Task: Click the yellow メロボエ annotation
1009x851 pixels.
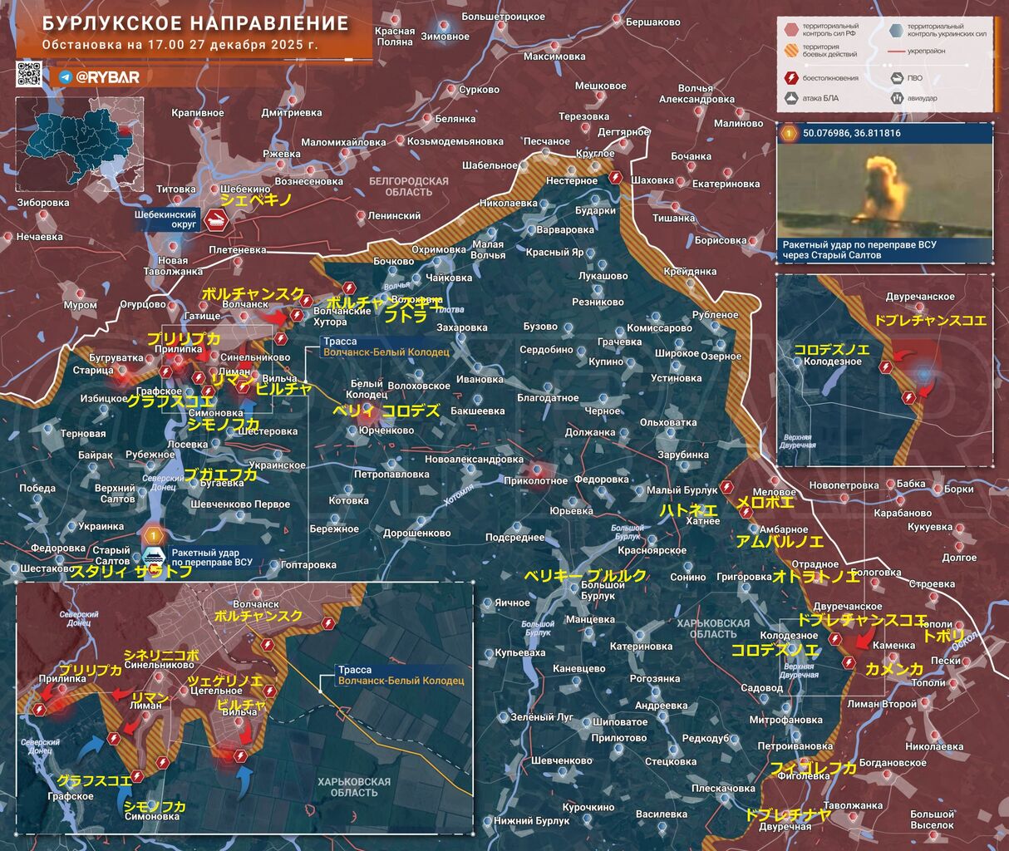Action: click(x=765, y=503)
